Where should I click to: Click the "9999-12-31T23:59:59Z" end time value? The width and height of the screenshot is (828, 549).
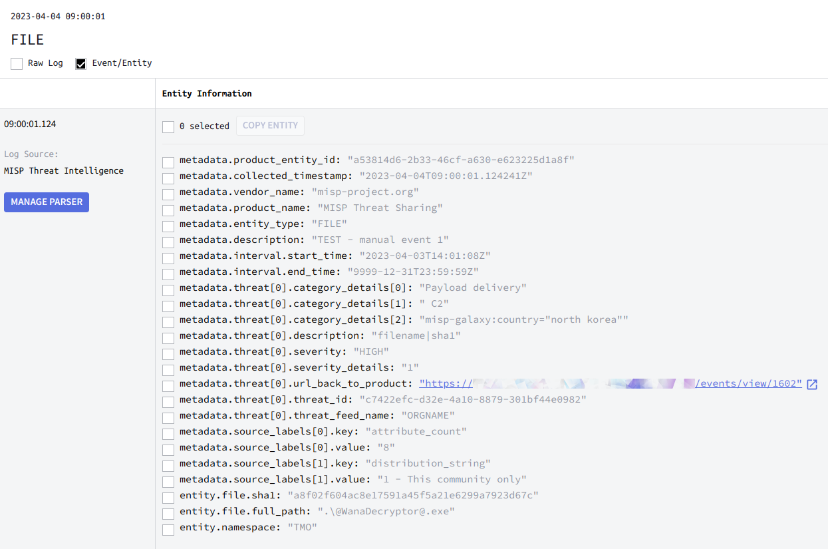click(412, 272)
